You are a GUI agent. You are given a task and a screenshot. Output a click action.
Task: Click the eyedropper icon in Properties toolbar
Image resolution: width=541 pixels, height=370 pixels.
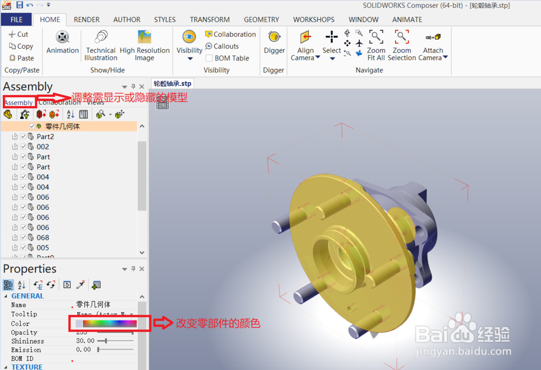[81, 285]
